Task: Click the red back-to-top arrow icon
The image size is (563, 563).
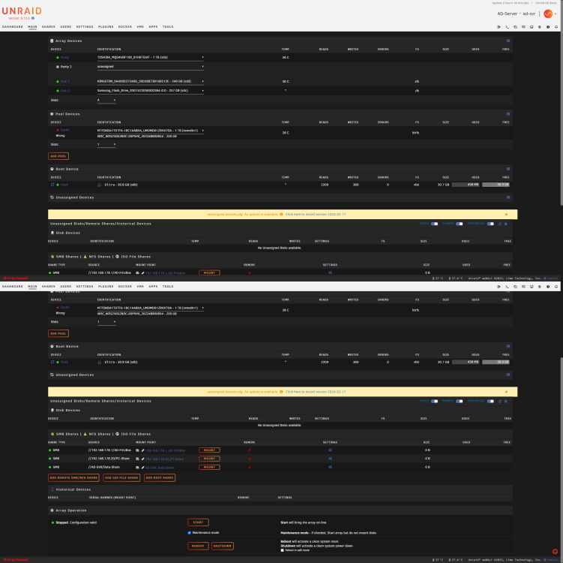Action: point(555,552)
